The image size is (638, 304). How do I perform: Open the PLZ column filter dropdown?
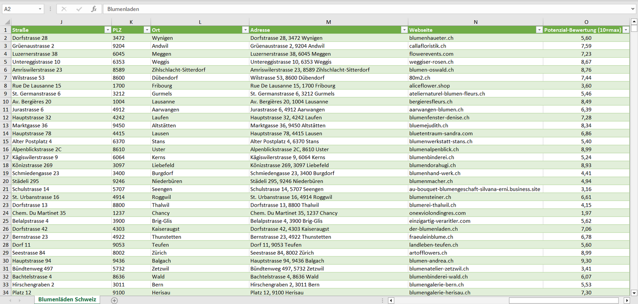(x=147, y=30)
